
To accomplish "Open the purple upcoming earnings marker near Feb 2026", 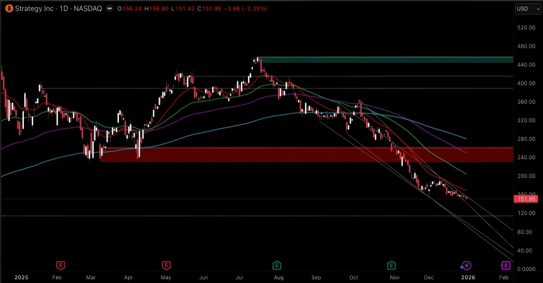I will coord(506,265).
